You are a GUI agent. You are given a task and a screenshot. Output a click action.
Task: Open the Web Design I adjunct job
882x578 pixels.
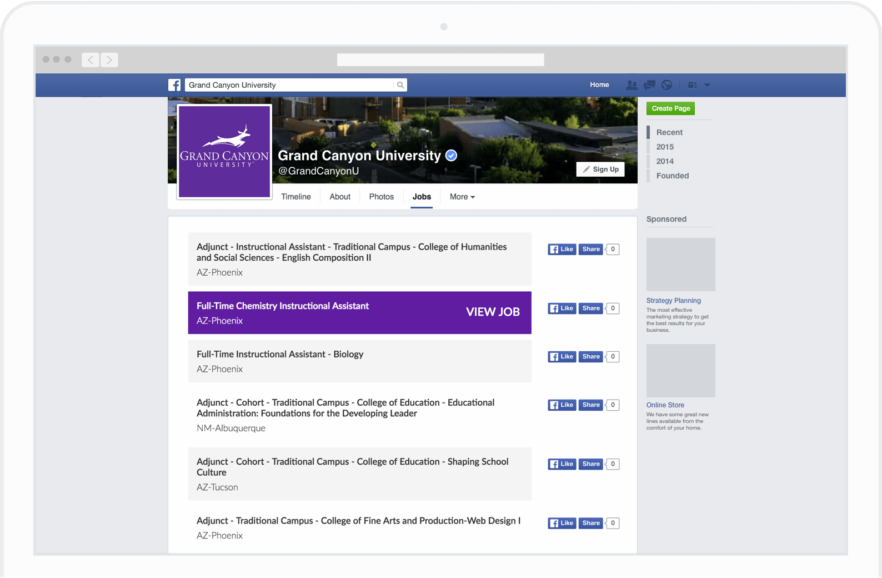(x=359, y=528)
